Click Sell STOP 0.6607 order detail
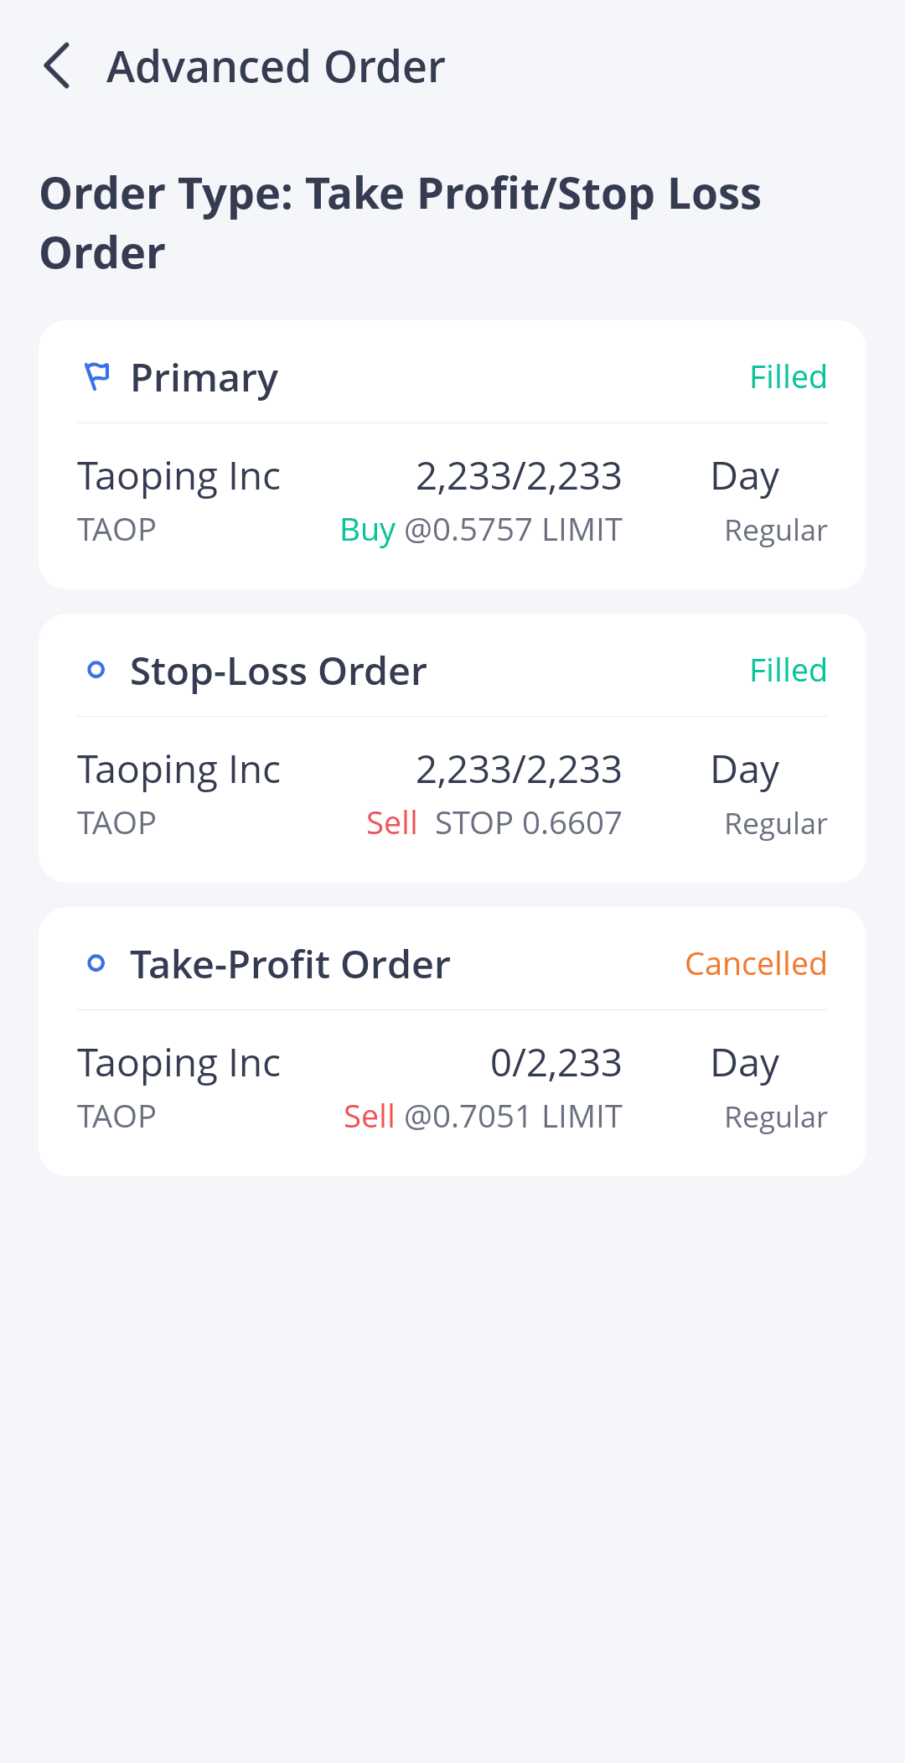 click(x=494, y=823)
